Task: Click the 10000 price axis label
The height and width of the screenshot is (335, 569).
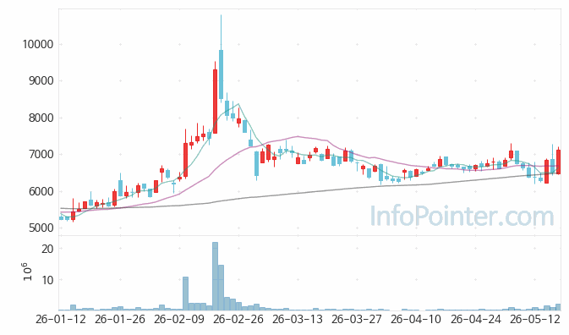Action: (38, 44)
